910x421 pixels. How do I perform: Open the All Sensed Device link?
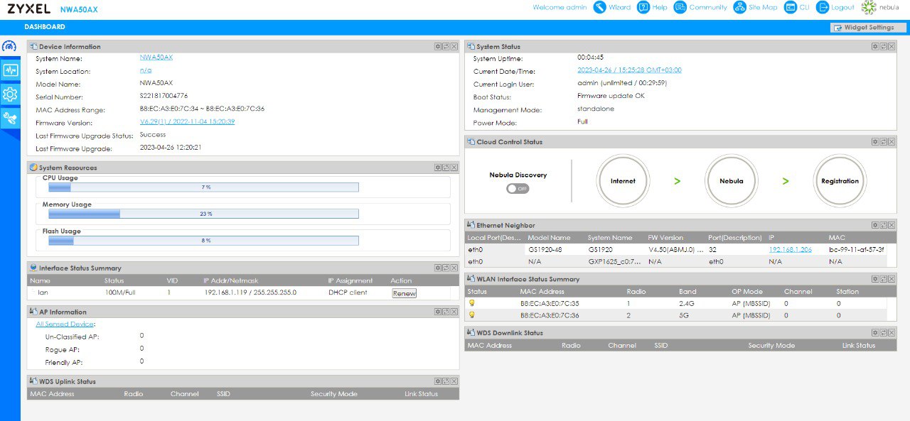[x=65, y=324]
